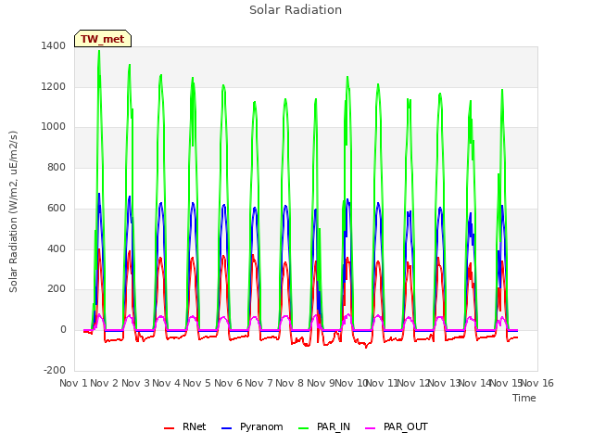This screenshot has width=593, height=445.
Task: Click the Pyranom legend label
Action: (x=261, y=426)
